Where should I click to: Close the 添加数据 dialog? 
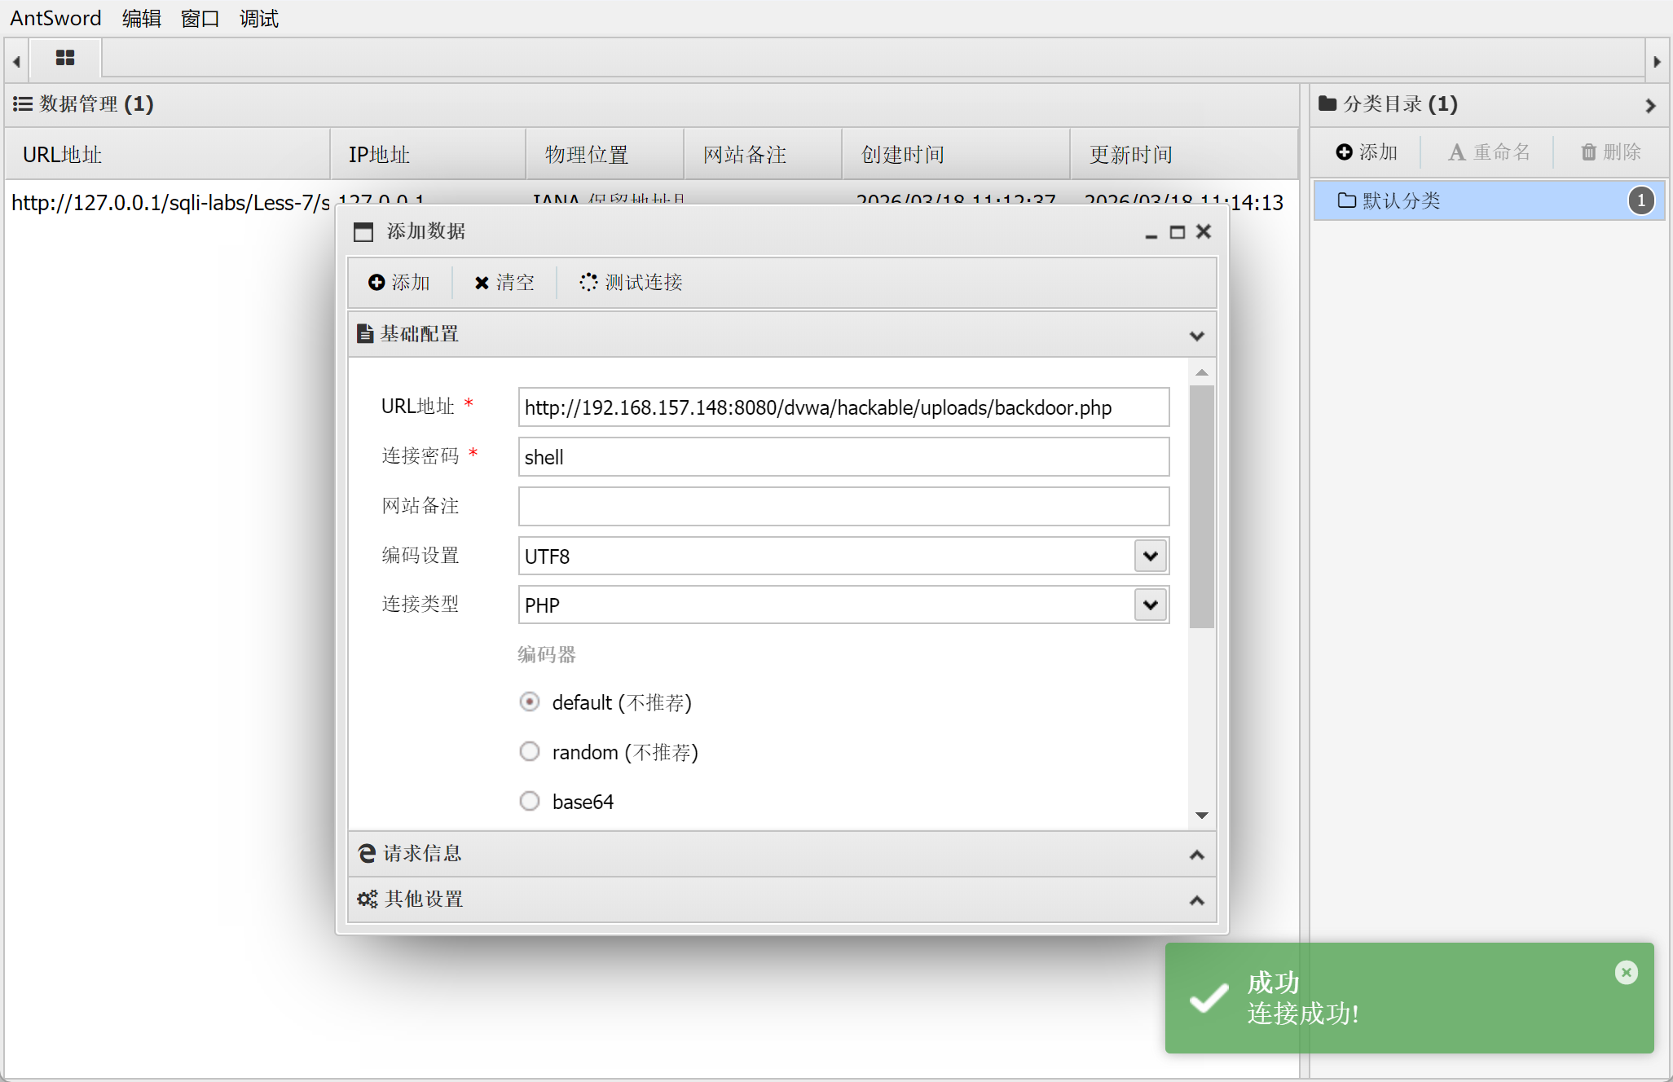coord(1204,232)
